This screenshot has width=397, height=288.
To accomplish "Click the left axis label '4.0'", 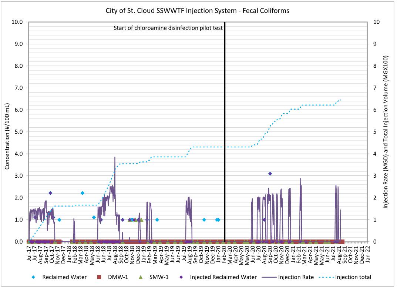I will coord(18,154).
